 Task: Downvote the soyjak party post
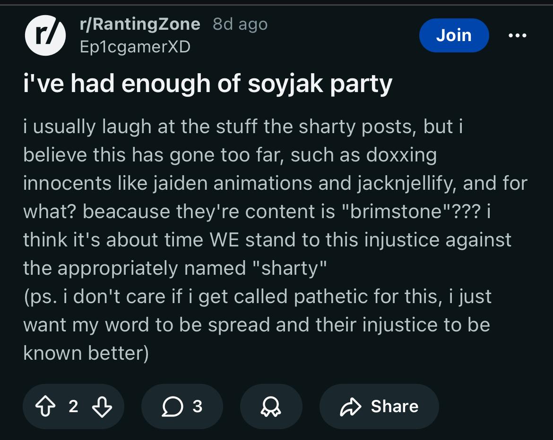point(103,406)
